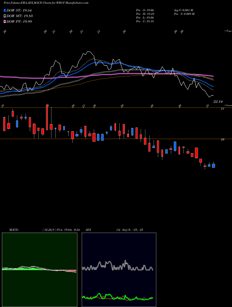Select the 'DOW PT: 19.99' label

pos(19,21)
